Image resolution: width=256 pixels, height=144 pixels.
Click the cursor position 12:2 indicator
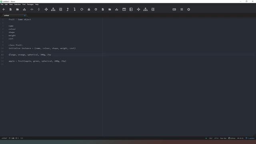[x=22, y=138]
